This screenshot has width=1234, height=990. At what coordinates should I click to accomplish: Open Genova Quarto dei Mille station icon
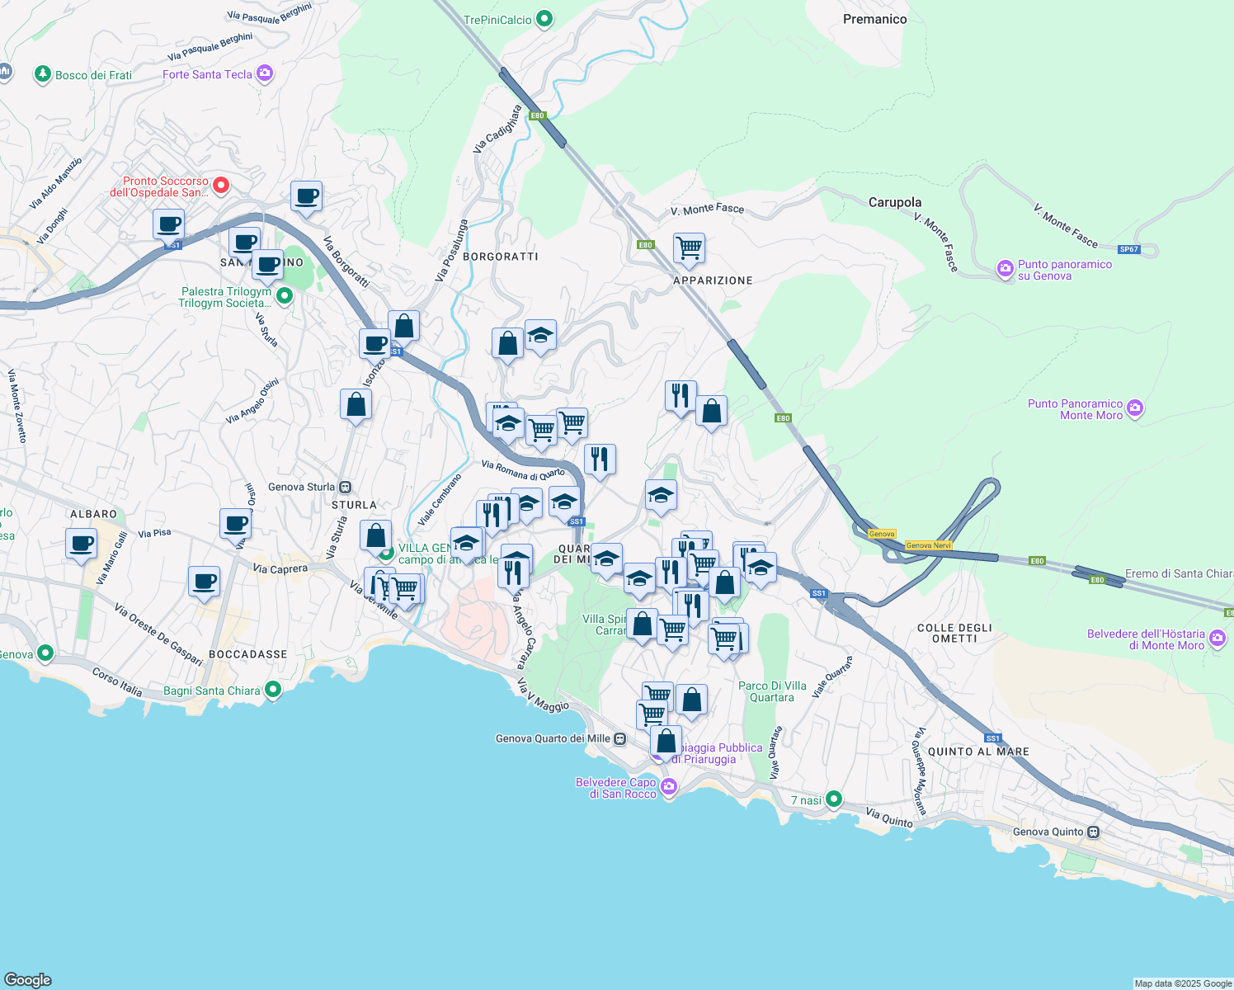tap(619, 738)
